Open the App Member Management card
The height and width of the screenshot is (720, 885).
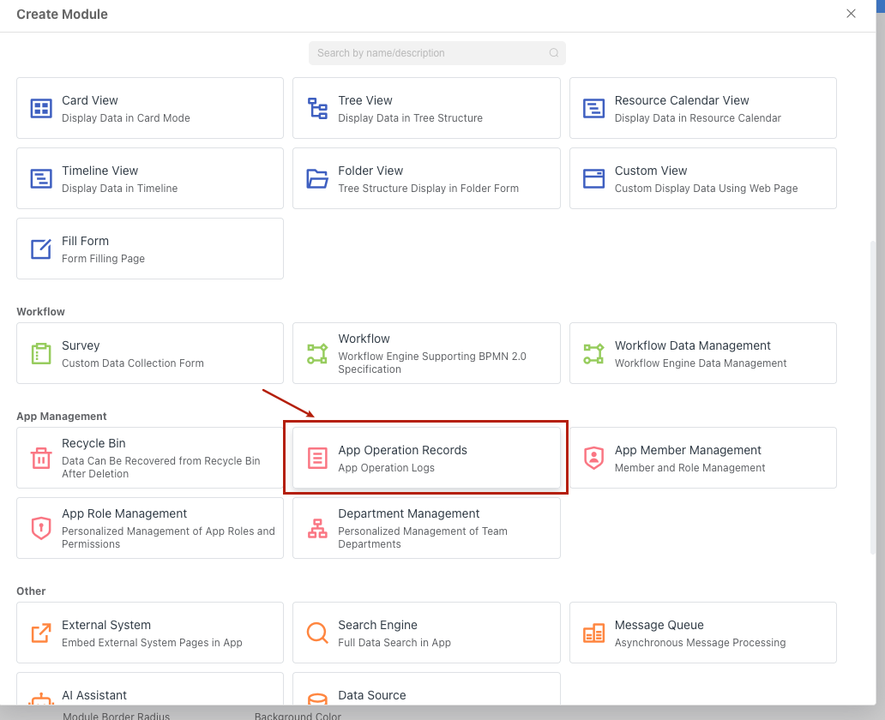coord(702,458)
